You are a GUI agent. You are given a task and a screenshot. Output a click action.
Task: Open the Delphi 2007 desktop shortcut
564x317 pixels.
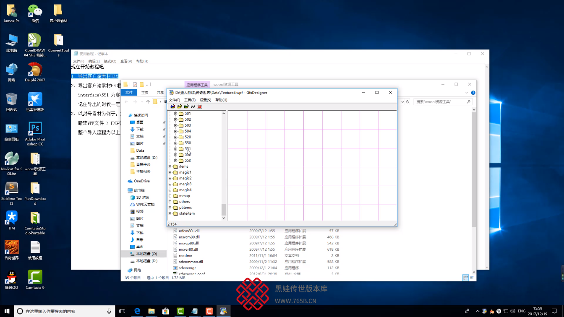tap(35, 72)
